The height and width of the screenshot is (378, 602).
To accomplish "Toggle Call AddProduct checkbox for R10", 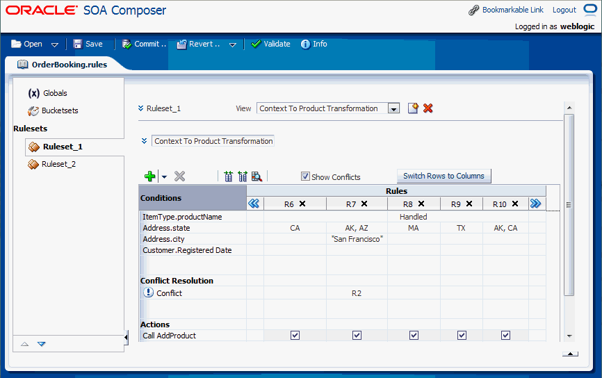I will (505, 336).
